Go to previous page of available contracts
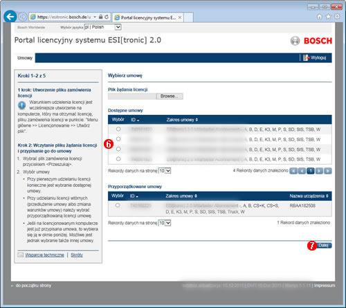This screenshot has height=308, width=346. point(302,171)
